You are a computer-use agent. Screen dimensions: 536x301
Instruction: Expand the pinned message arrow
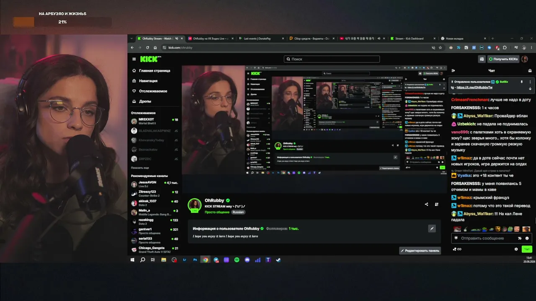click(530, 88)
